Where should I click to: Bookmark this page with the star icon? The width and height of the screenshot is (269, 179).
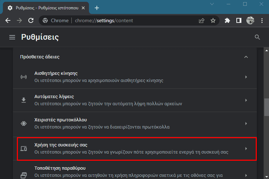(213, 20)
